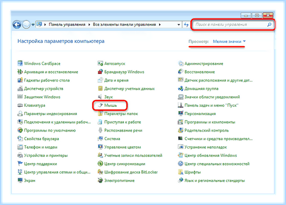Open the Родительский контроль icon
This screenshot has height=205, width=286.
[180, 130]
